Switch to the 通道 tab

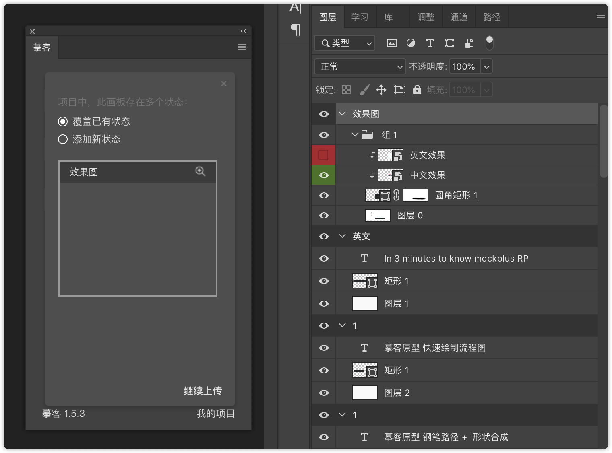pos(459,17)
